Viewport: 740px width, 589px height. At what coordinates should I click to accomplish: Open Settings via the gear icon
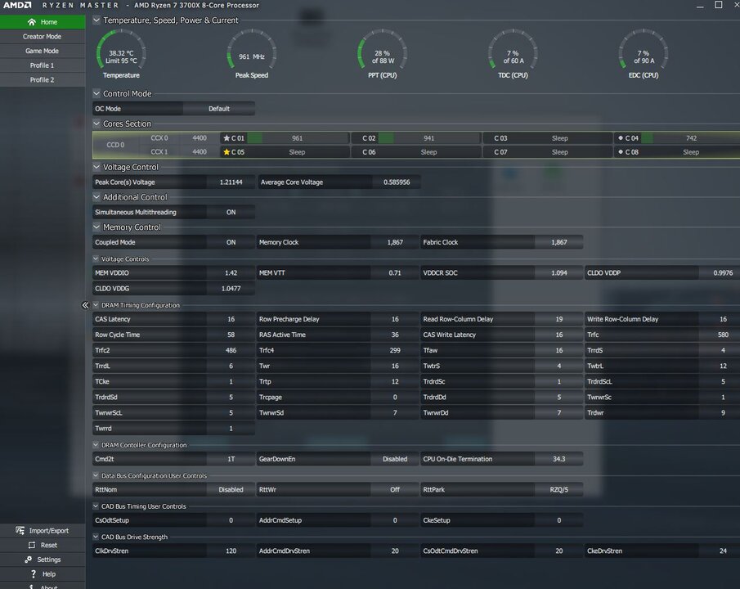coord(29,560)
